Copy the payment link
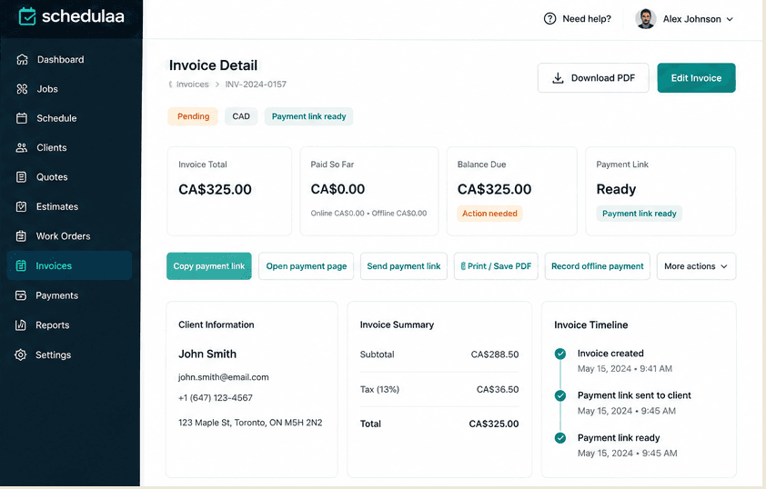This screenshot has width=766, height=489. tap(209, 266)
